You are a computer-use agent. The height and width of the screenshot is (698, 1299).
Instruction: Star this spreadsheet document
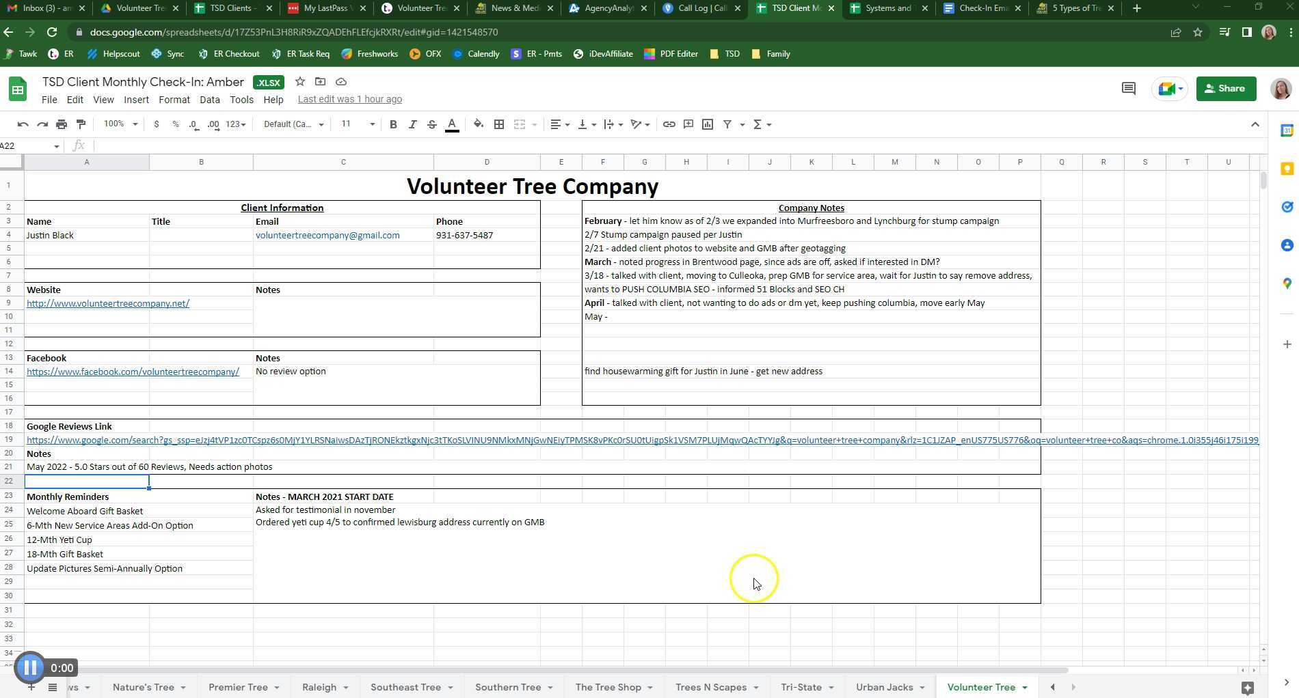[299, 82]
